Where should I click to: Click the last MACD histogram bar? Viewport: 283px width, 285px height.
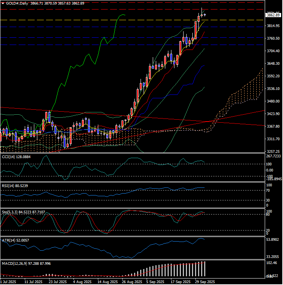click(205, 269)
